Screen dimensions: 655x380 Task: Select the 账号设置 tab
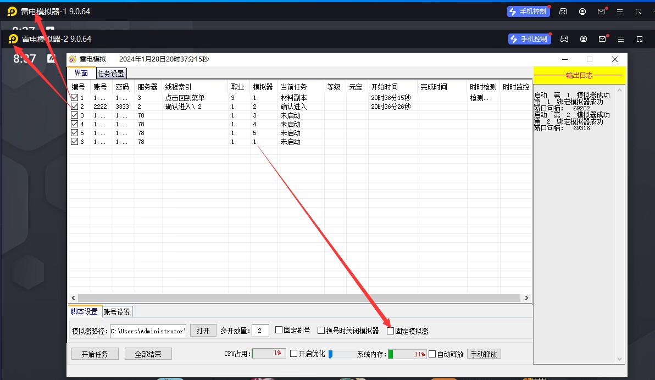pos(117,312)
